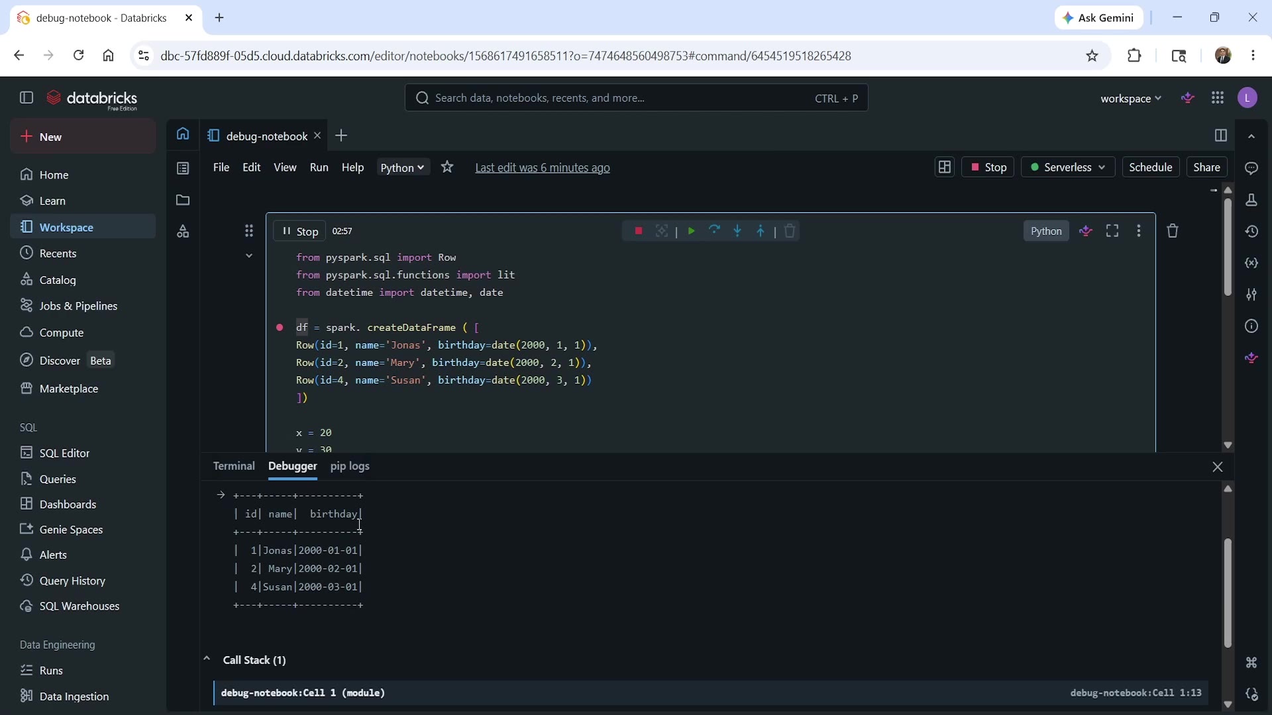Screen dimensions: 1272x715
Task: Click the run-to-cursor focus icon in debug toolbar
Action: point(662,231)
